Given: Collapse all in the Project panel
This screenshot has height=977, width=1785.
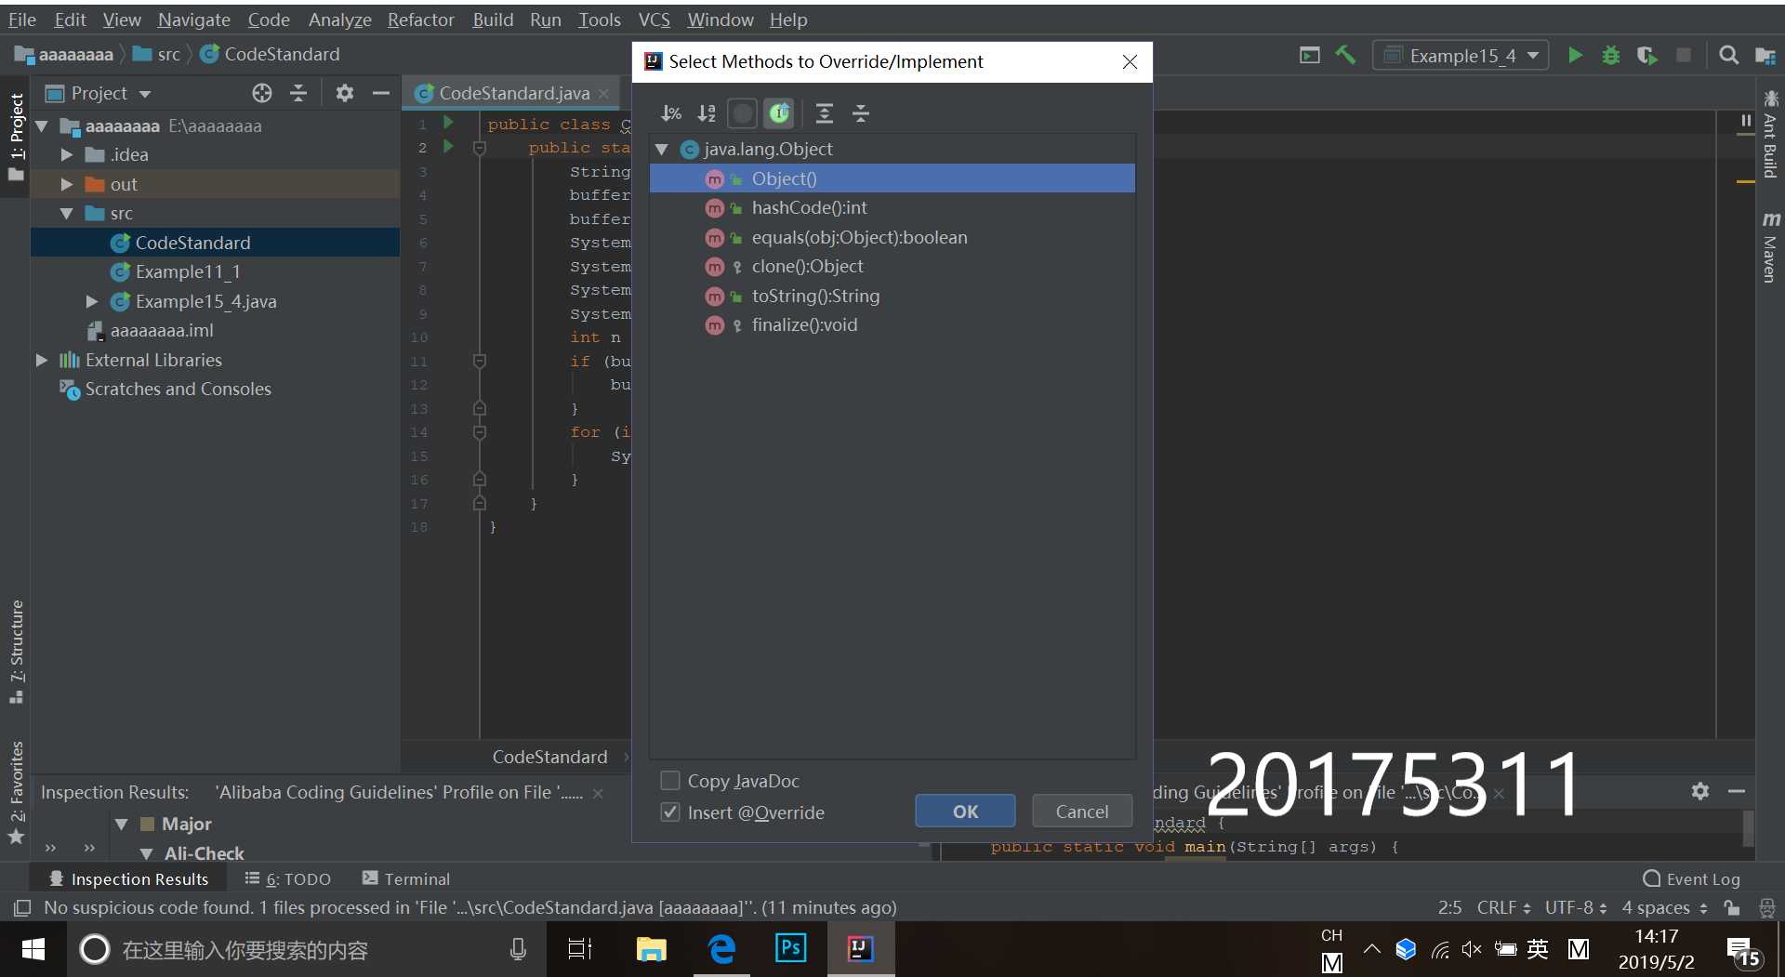Looking at the screenshot, I should tap(298, 93).
